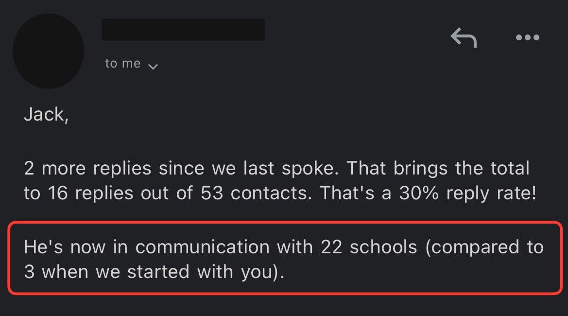Tap the redacted sender name bar
The image size is (568, 316).
click(183, 30)
